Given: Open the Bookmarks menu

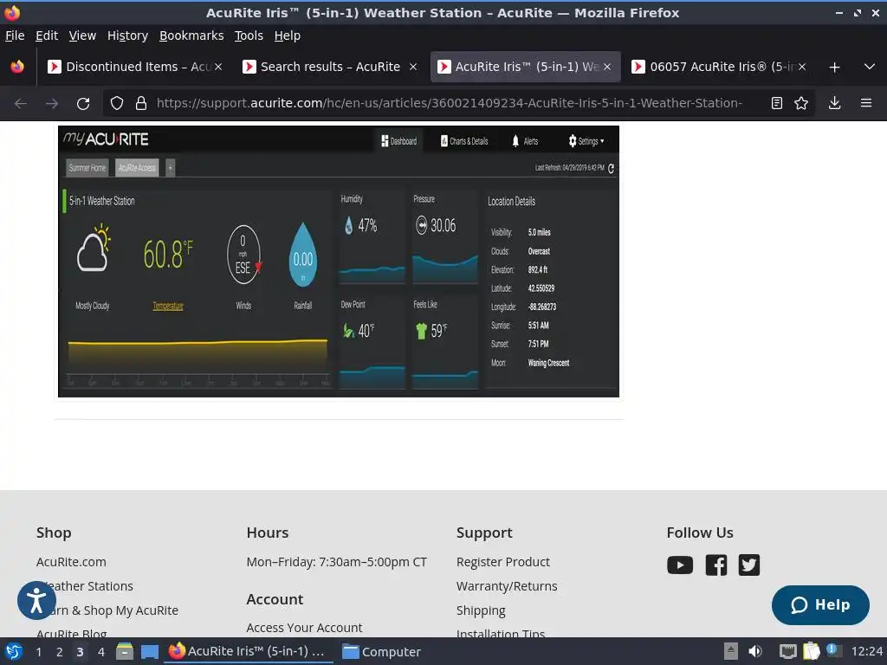Looking at the screenshot, I should point(191,36).
